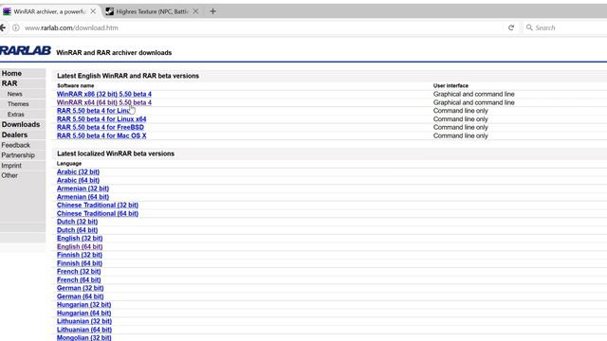
Task: Close the Highres Texture tab
Action: [196, 11]
